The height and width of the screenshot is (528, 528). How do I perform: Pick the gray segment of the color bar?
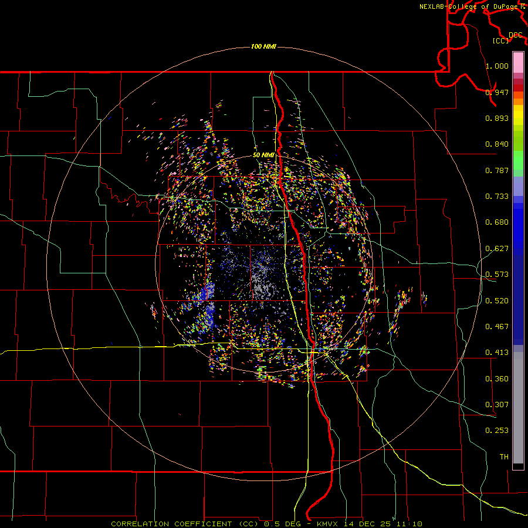click(x=518, y=408)
